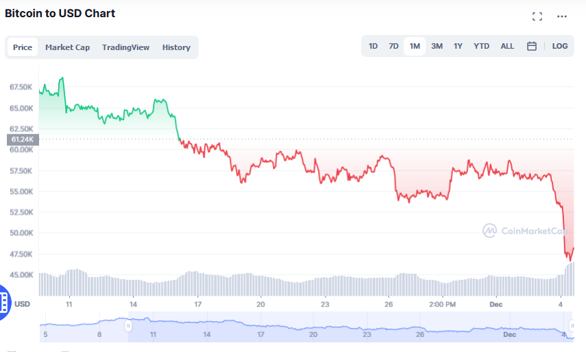The width and height of the screenshot is (586, 352).
Task: Show the 7D time range
Action: (x=393, y=46)
